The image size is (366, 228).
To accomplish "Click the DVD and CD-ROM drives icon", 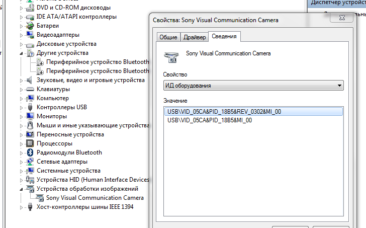I will pos(30,8).
